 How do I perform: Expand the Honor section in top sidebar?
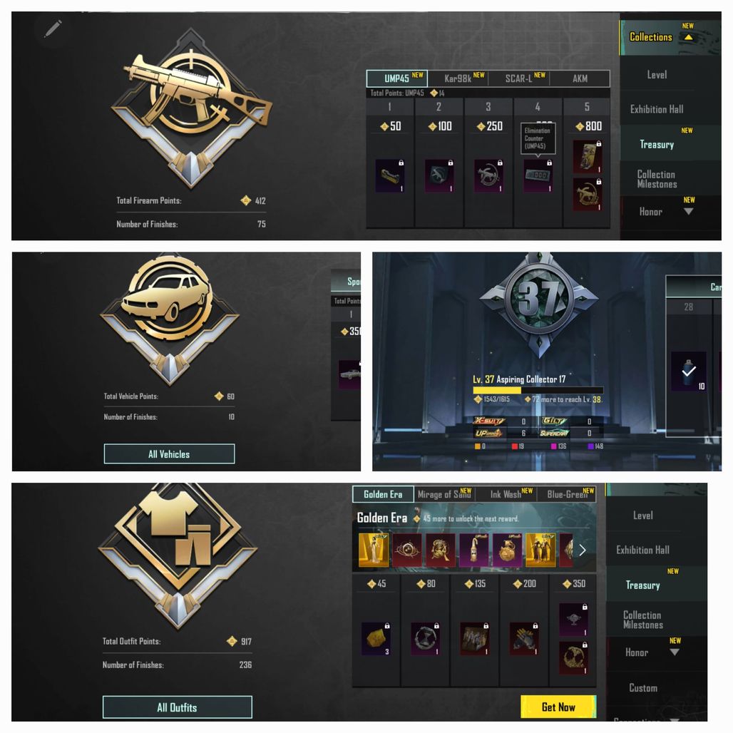[688, 211]
